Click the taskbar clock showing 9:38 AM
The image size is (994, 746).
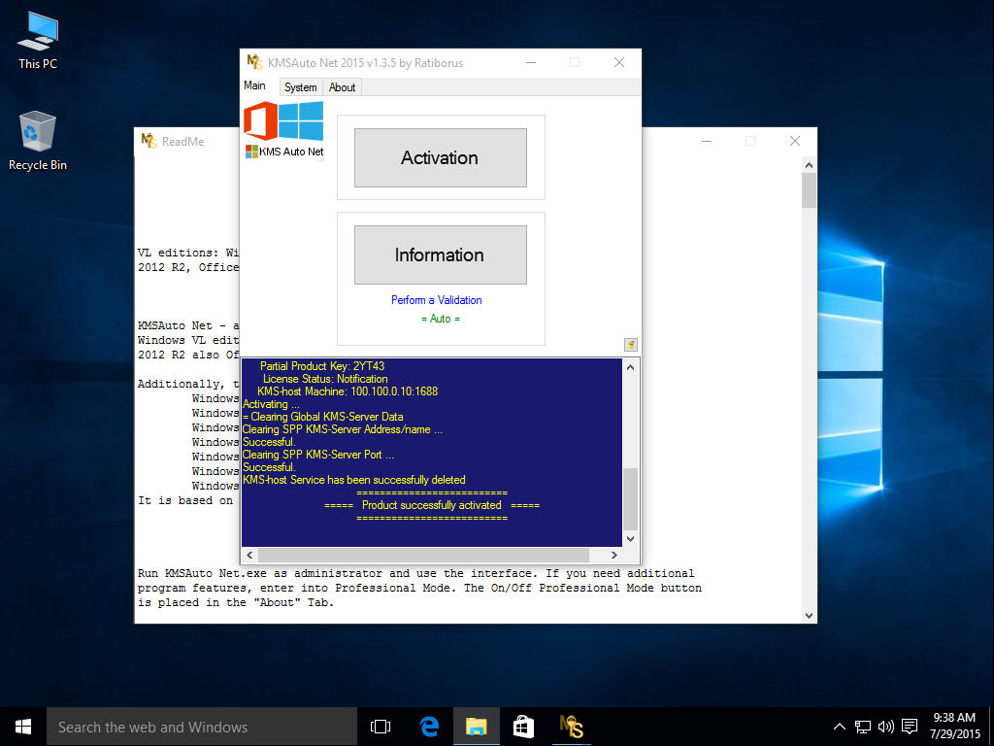pos(955,727)
